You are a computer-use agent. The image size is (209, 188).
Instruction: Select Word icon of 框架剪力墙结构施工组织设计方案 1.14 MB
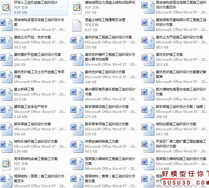pyautogui.click(x=148, y=164)
